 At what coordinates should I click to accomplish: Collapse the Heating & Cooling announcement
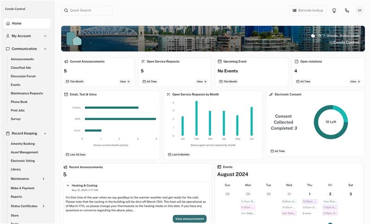68,186
